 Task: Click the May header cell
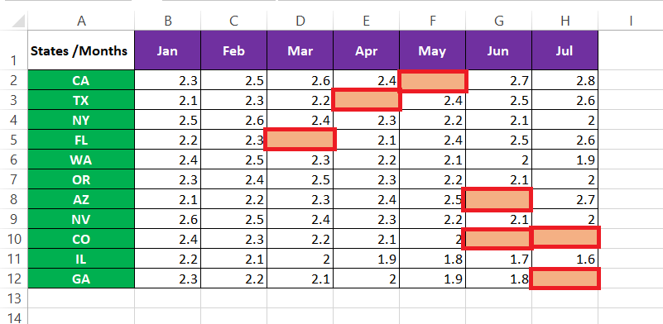[433, 50]
